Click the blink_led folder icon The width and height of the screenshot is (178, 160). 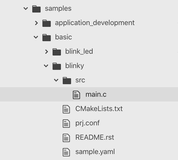(x=57, y=52)
